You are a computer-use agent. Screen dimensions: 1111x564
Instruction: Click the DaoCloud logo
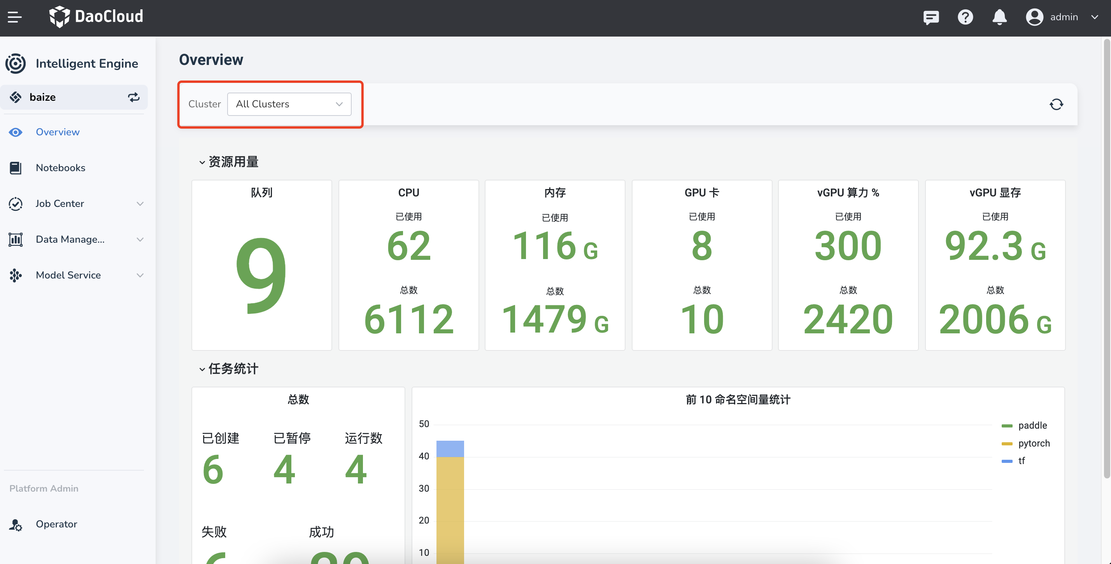pos(96,17)
